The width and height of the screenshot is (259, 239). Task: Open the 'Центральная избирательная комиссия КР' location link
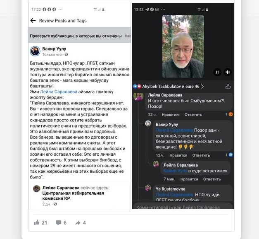pos(73,196)
